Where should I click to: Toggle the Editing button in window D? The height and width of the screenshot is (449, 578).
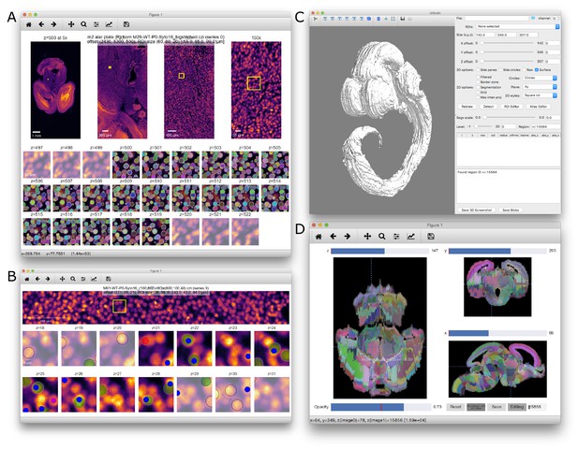coord(516,407)
